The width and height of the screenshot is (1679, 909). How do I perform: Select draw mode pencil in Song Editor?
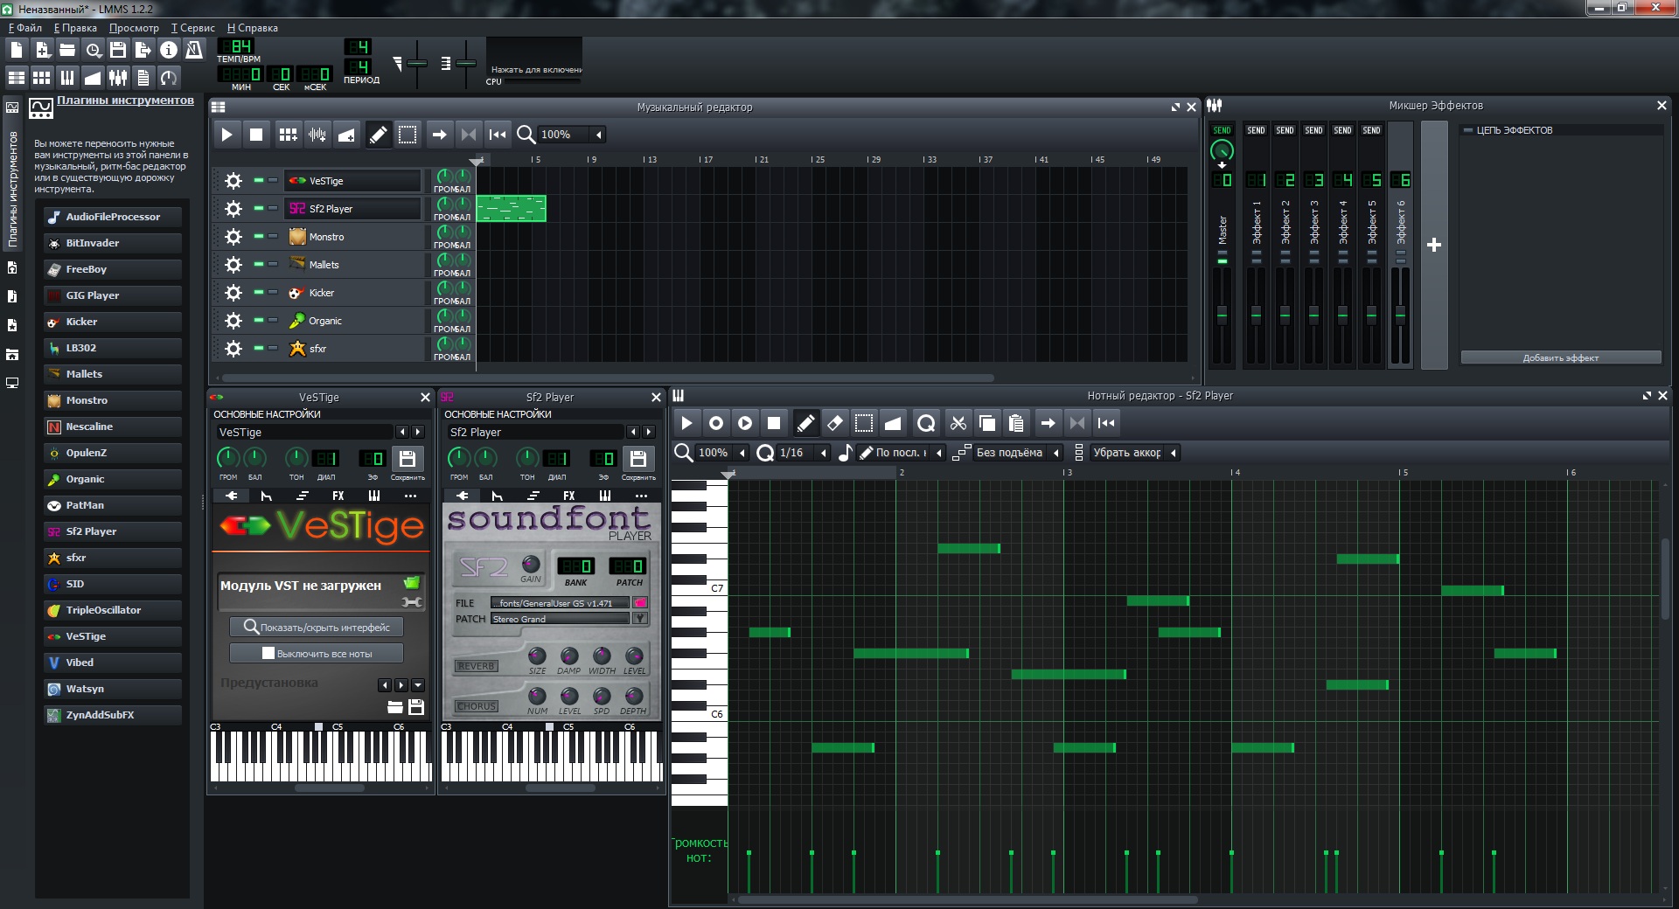(x=378, y=135)
